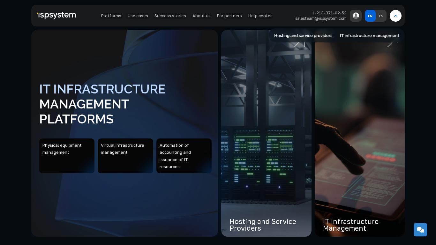The image size is (436, 245).
Task: Open the About us menu
Action: coord(201,16)
